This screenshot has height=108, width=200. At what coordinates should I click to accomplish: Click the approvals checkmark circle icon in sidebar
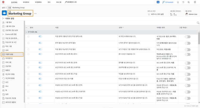point(3,82)
